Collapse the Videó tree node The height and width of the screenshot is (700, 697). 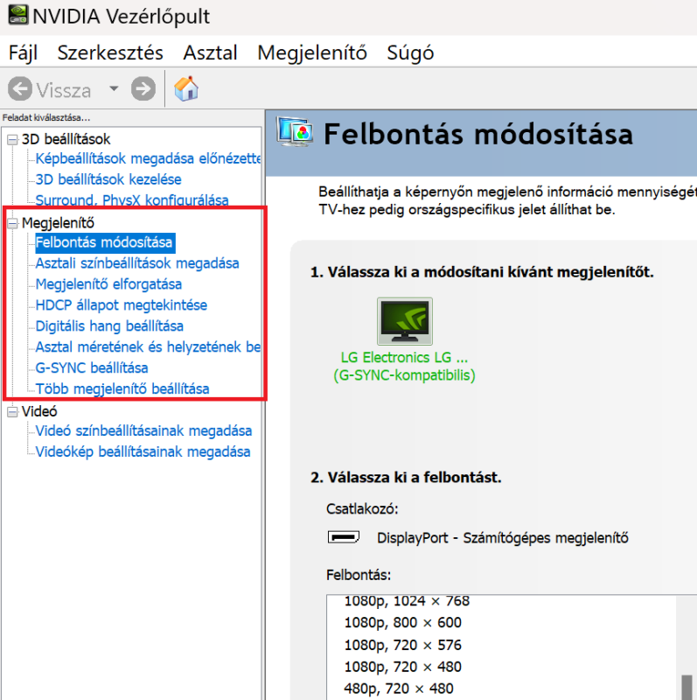(12, 411)
